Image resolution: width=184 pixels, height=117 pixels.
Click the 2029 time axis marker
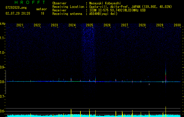[x=160, y=25]
